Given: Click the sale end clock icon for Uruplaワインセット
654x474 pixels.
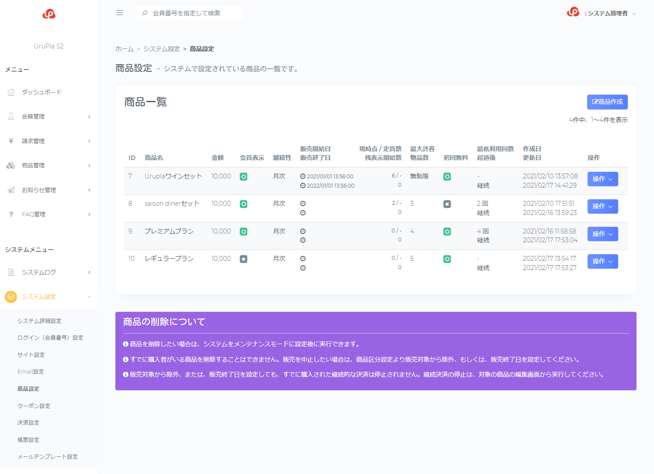Looking at the screenshot, I should (303, 185).
